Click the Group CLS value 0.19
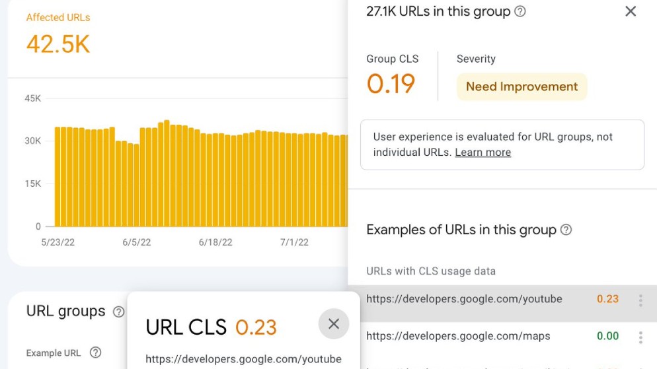The image size is (657, 369). point(391,83)
